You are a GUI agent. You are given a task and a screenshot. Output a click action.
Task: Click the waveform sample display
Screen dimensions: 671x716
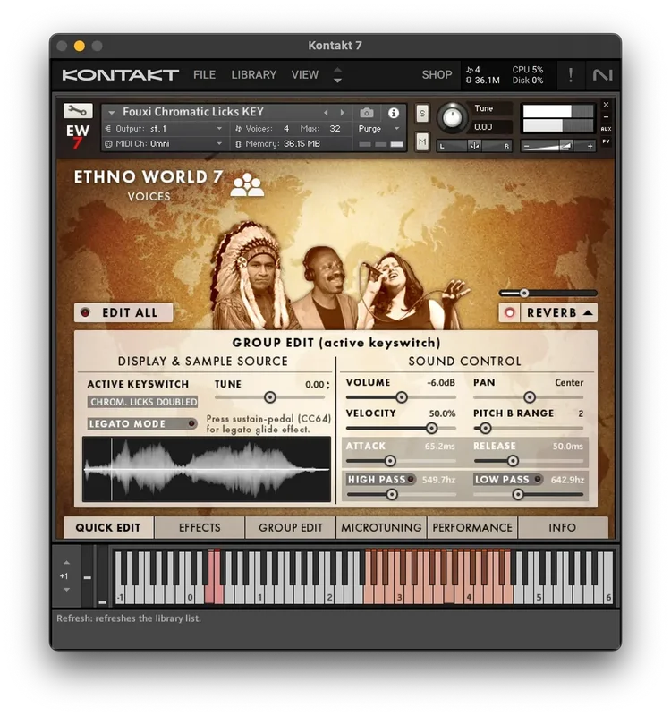(x=207, y=469)
